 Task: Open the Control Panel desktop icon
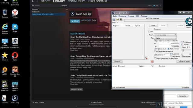pos(5,43)
